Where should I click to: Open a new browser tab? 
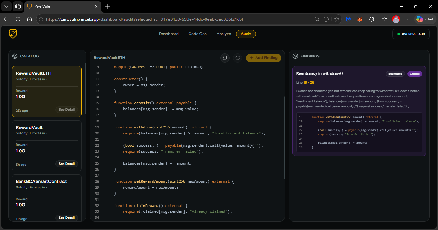pos(108,6)
